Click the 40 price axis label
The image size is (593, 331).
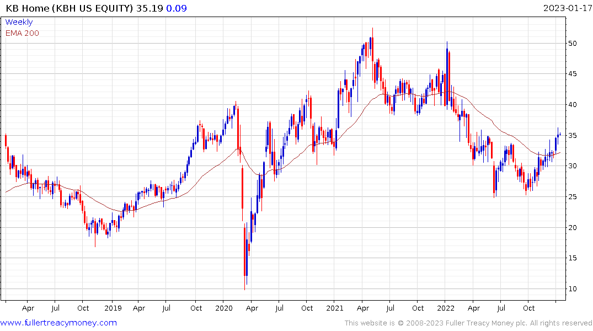572,105
